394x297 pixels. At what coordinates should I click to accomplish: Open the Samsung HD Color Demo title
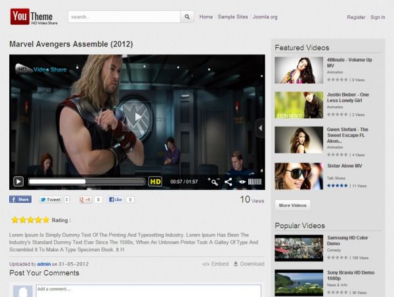(x=347, y=241)
